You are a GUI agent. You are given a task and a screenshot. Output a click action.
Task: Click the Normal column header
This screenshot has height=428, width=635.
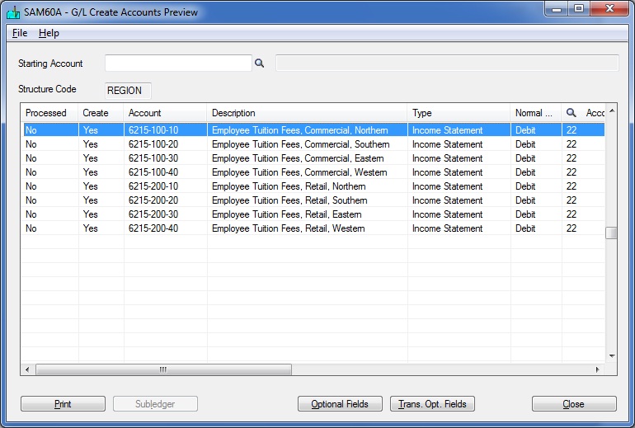(x=536, y=113)
